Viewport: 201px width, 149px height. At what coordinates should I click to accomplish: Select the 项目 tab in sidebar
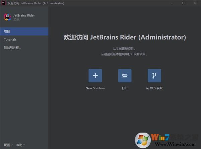click(24, 31)
